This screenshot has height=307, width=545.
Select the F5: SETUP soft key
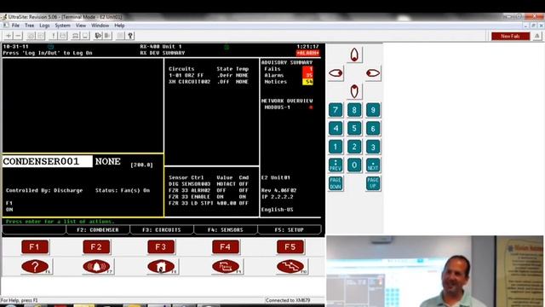pyautogui.click(x=290, y=230)
